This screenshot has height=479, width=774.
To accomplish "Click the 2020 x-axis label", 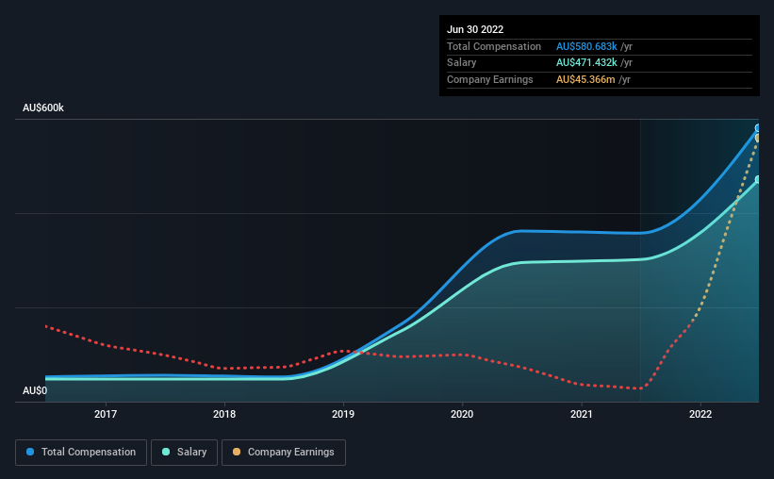I will [462, 414].
